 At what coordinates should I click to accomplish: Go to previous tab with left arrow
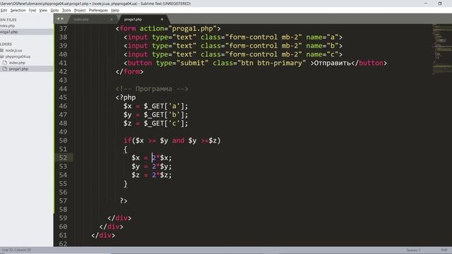pyautogui.click(x=58, y=19)
